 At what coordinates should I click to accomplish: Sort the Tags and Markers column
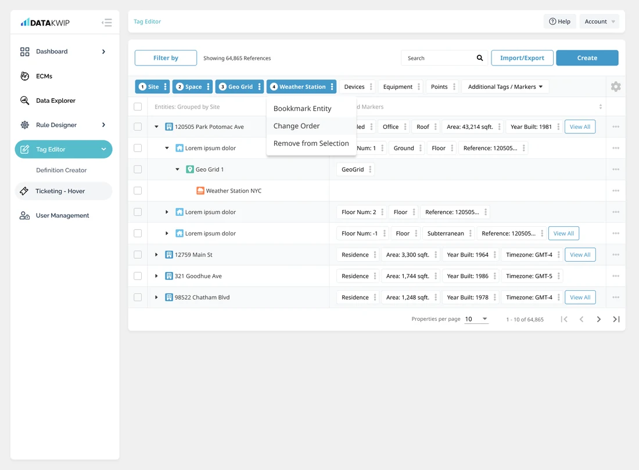(x=600, y=107)
